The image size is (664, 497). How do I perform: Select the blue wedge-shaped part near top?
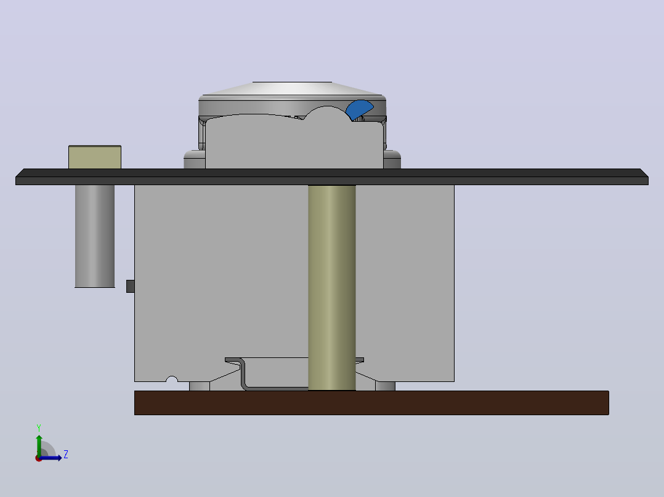tap(359, 109)
